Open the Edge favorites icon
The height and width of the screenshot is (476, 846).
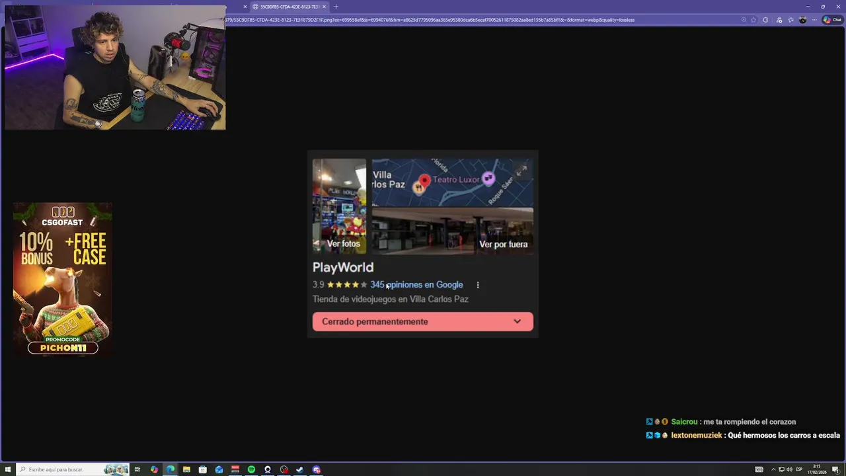coord(790,20)
